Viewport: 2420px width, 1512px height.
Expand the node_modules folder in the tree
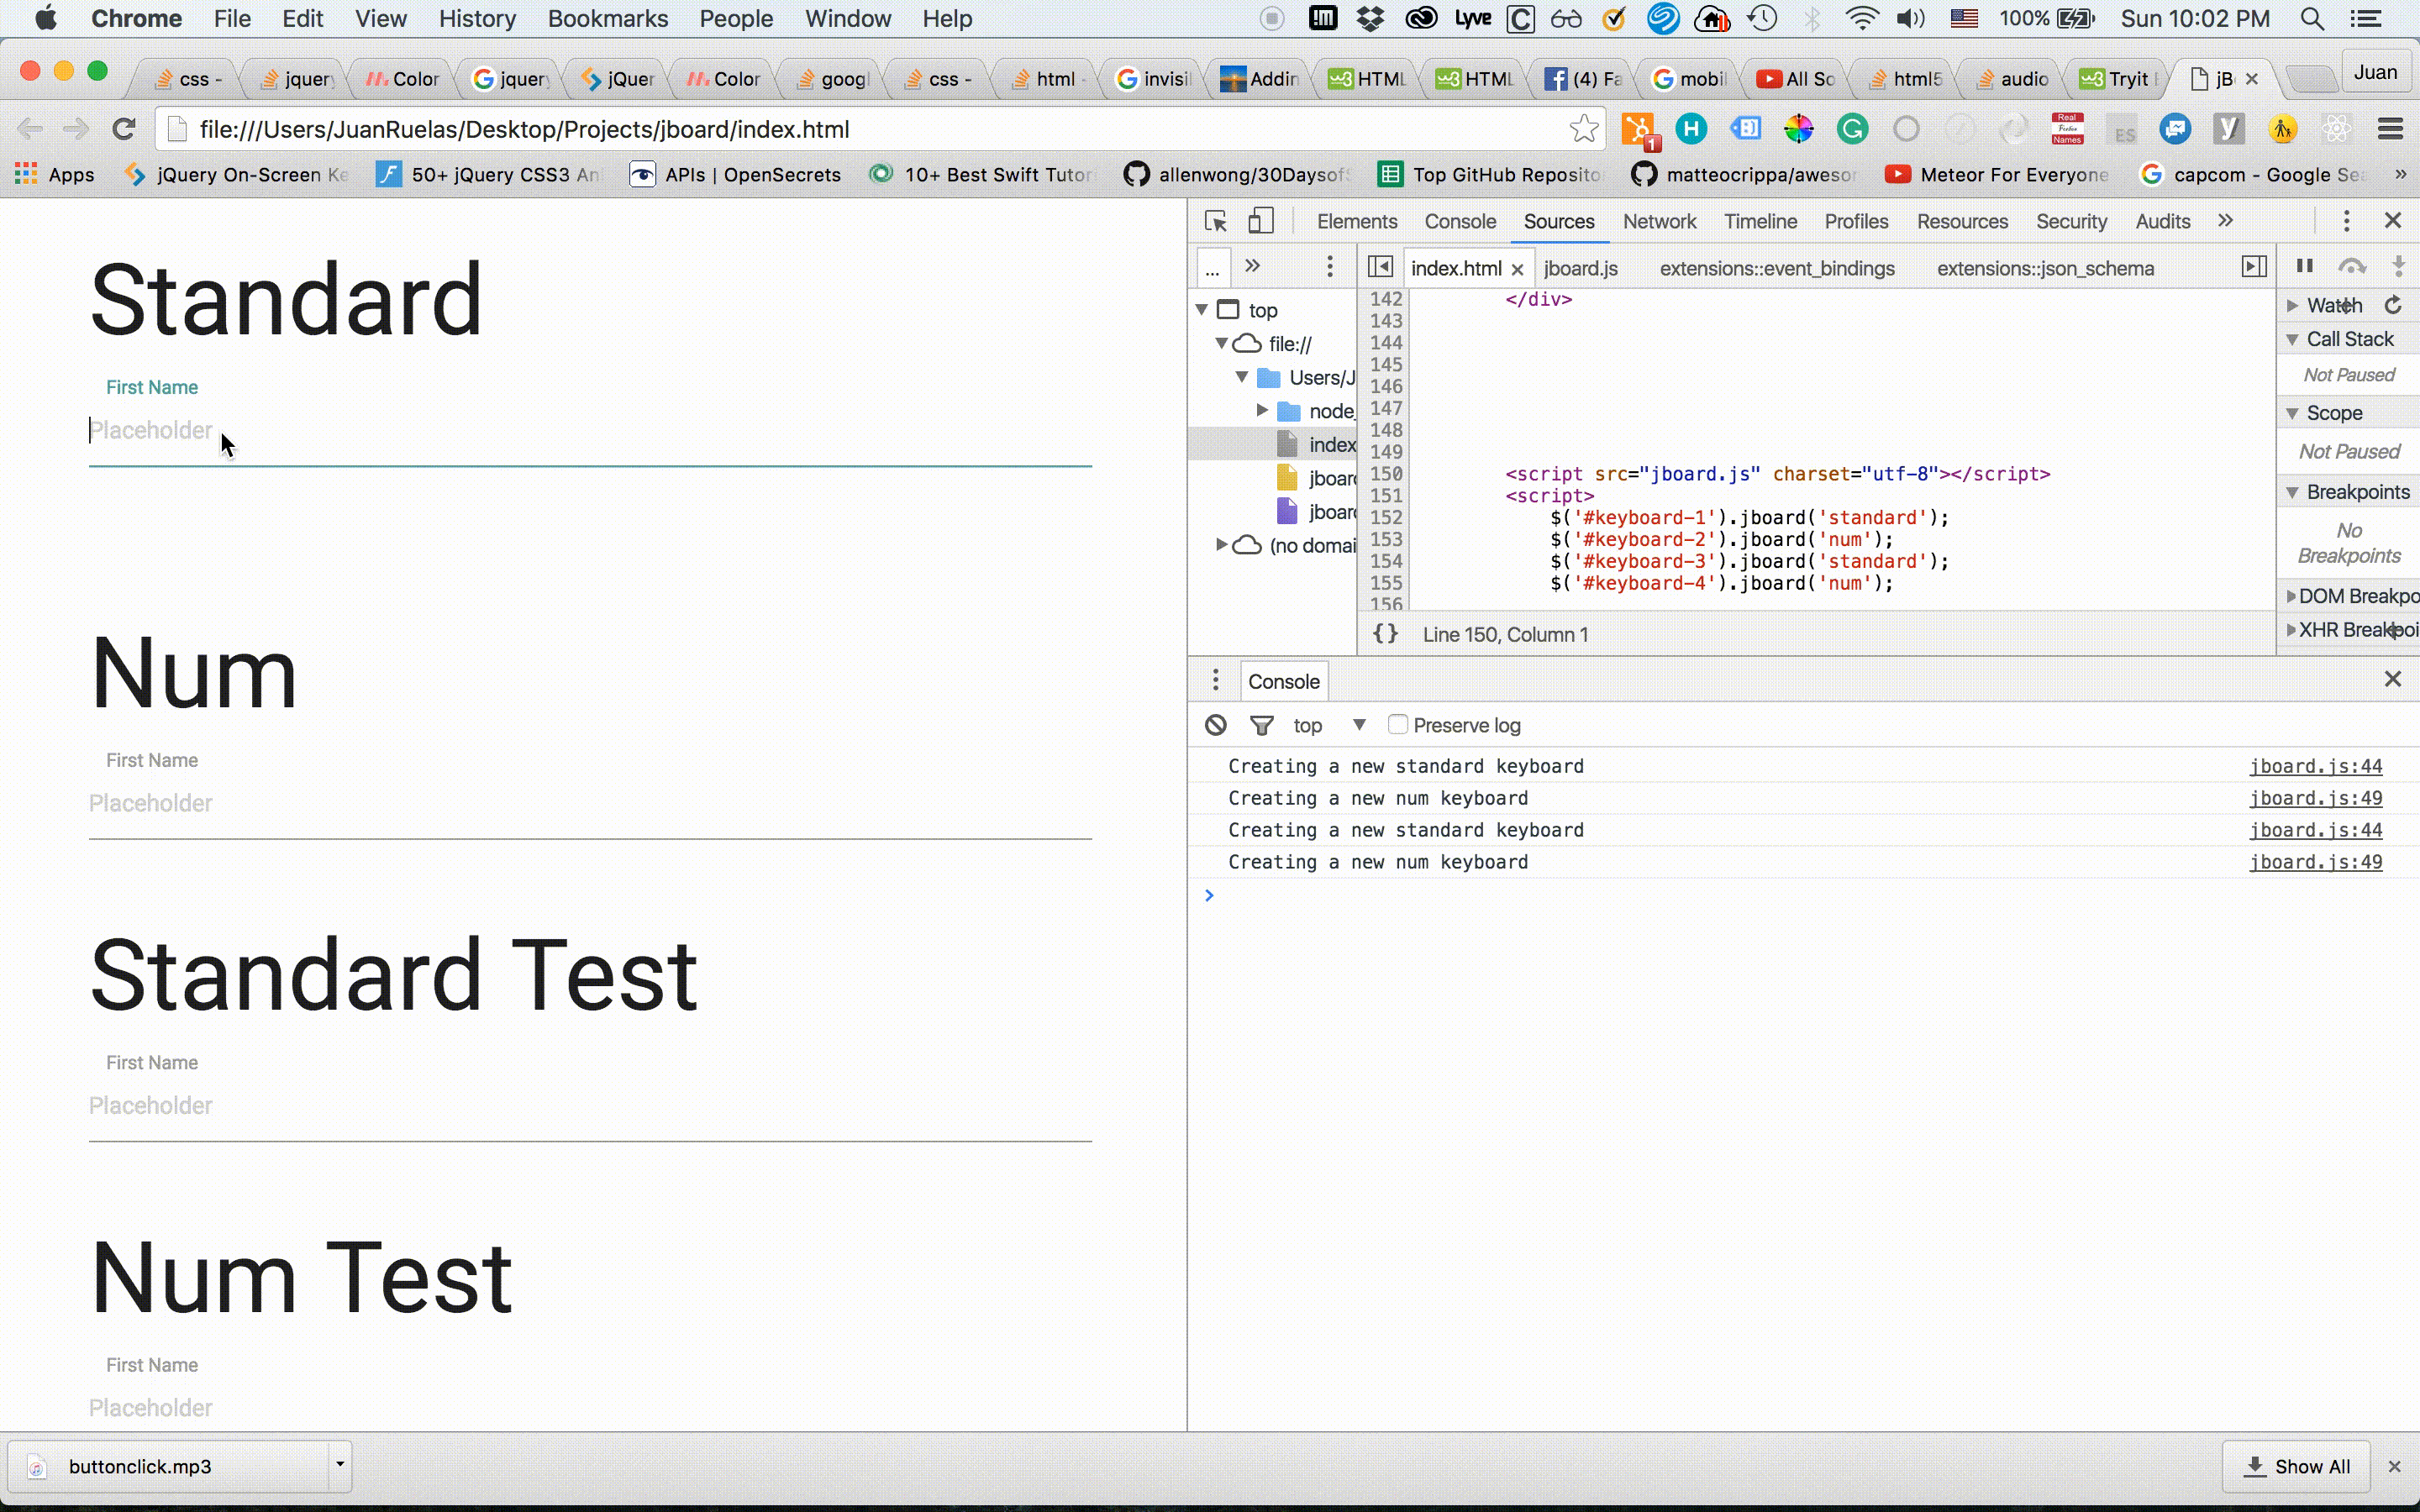point(1262,410)
